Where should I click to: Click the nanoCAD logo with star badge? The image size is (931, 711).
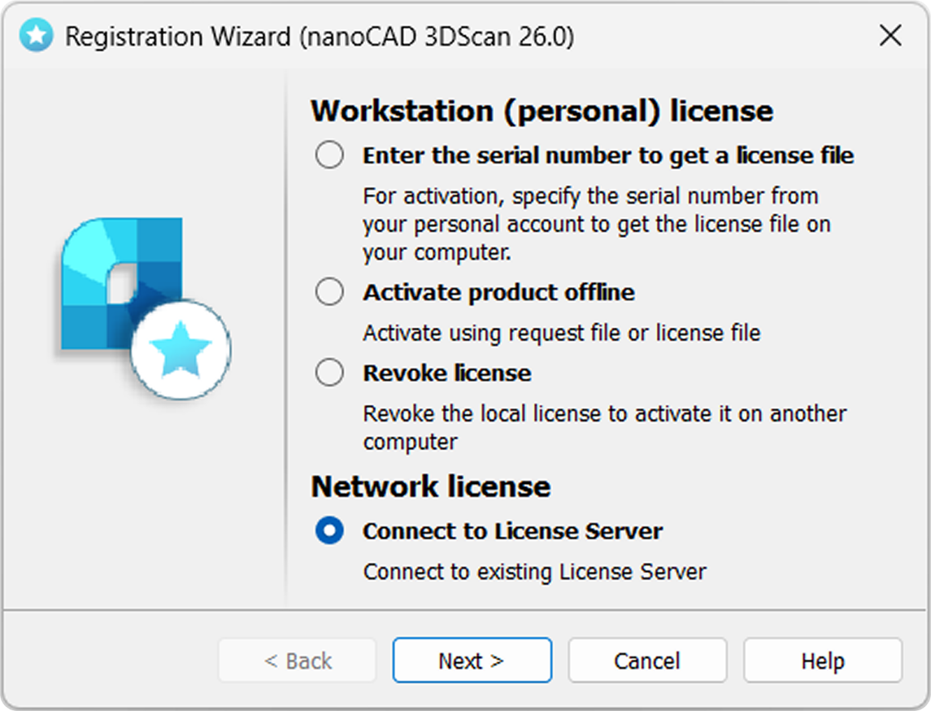pyautogui.click(x=146, y=308)
